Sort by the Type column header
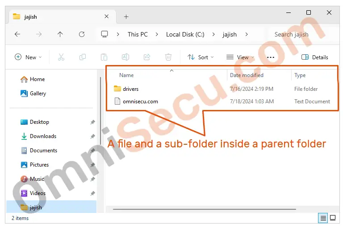The image size is (343, 228). click(300, 75)
